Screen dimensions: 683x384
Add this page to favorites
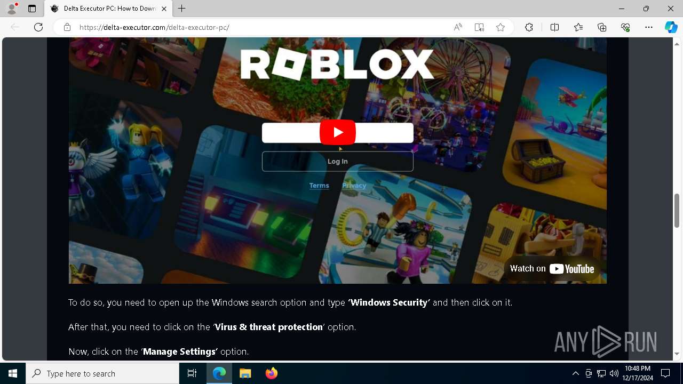pos(501,27)
